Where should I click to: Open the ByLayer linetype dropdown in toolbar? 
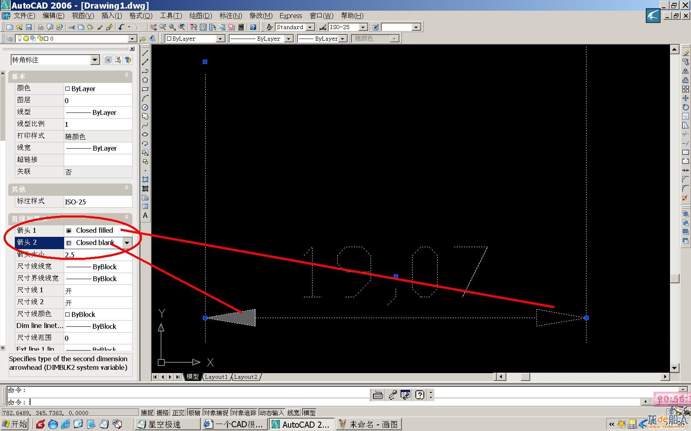288,39
